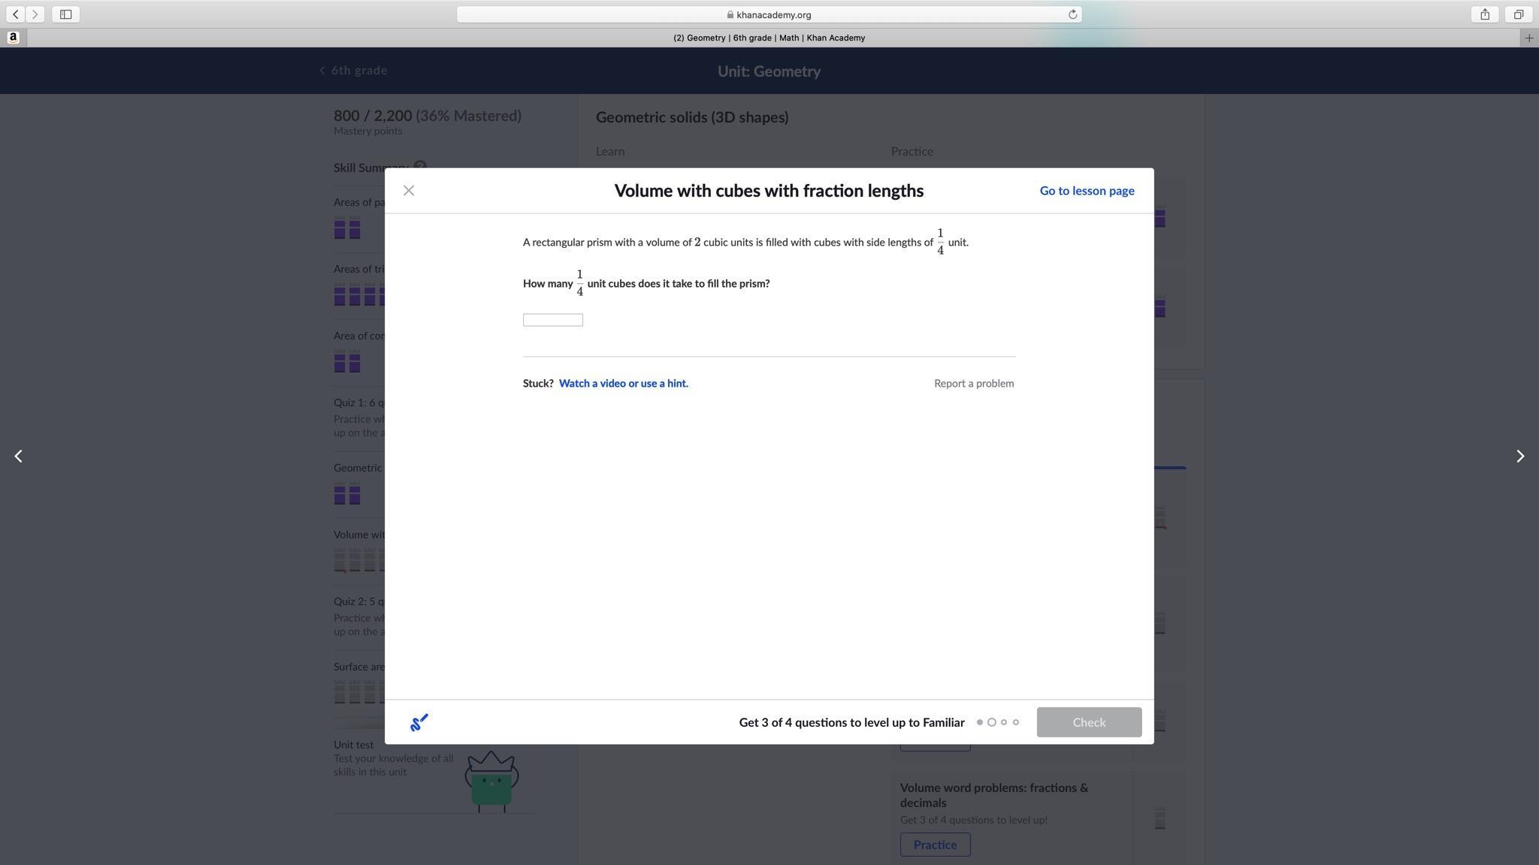Close the exercise dialog with X
Viewport: 1539px width, 865px height.
coord(409,191)
